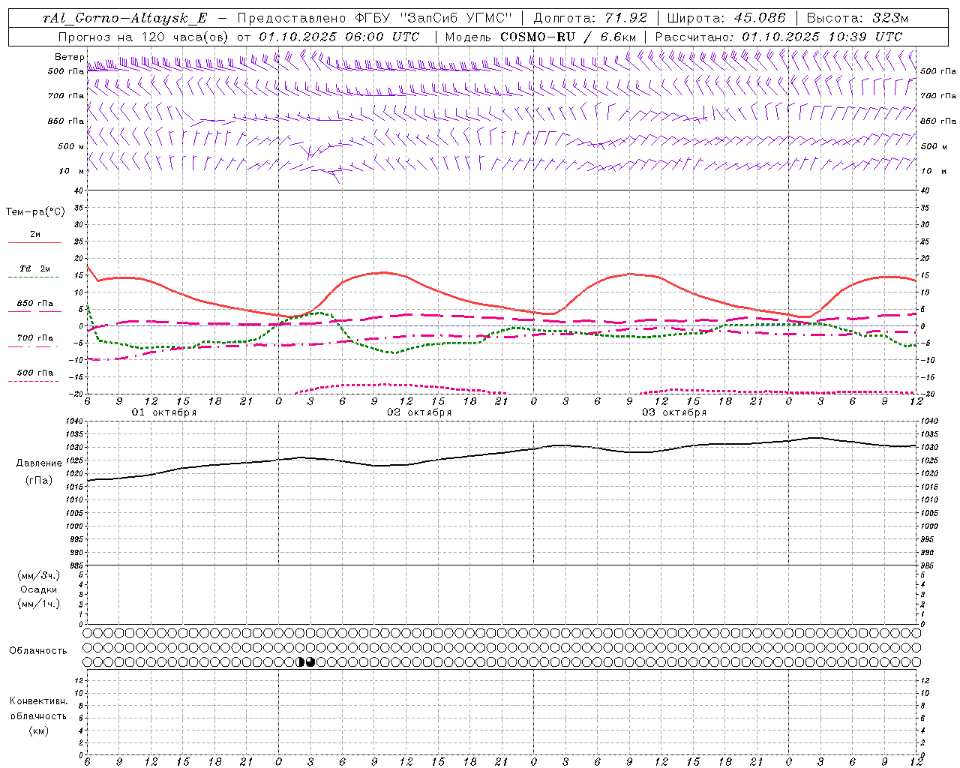
Task: Click the latitude value Широта: 45.086
Action: [727, 18]
